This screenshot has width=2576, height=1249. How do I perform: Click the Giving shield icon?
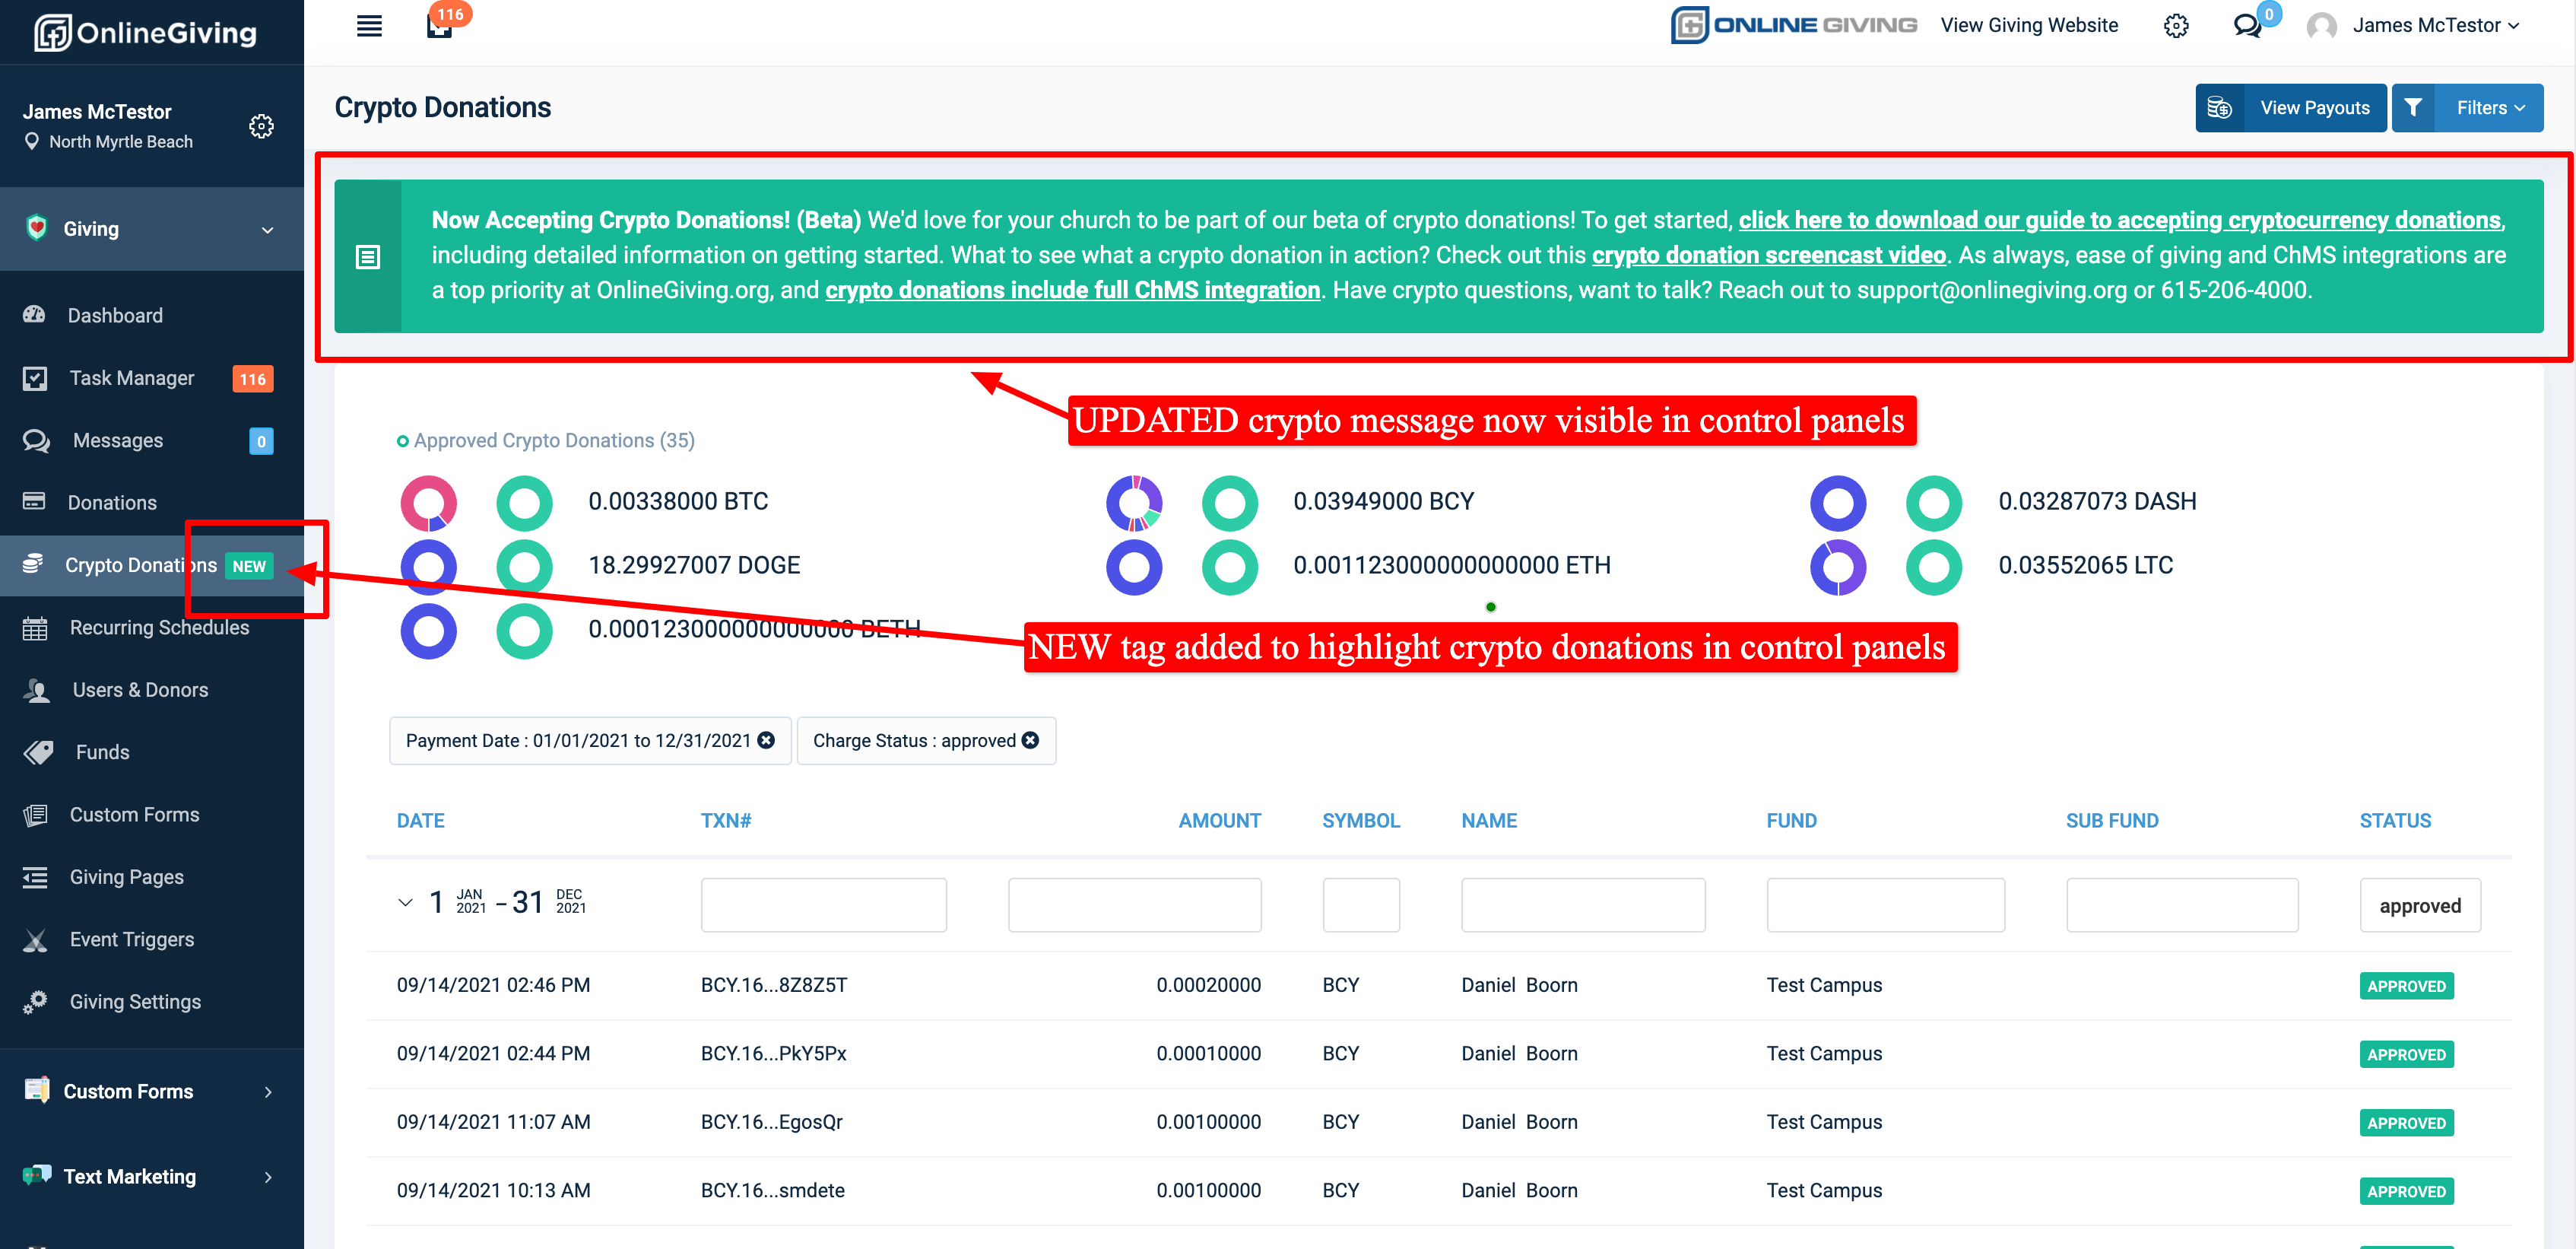pyautogui.click(x=37, y=228)
